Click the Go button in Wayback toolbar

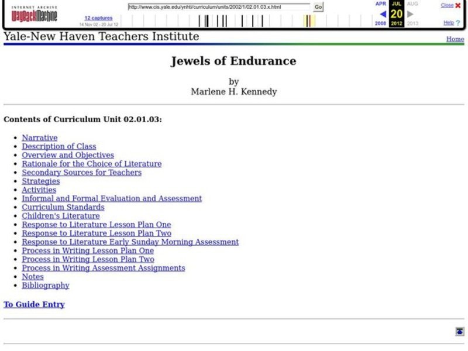tap(318, 7)
